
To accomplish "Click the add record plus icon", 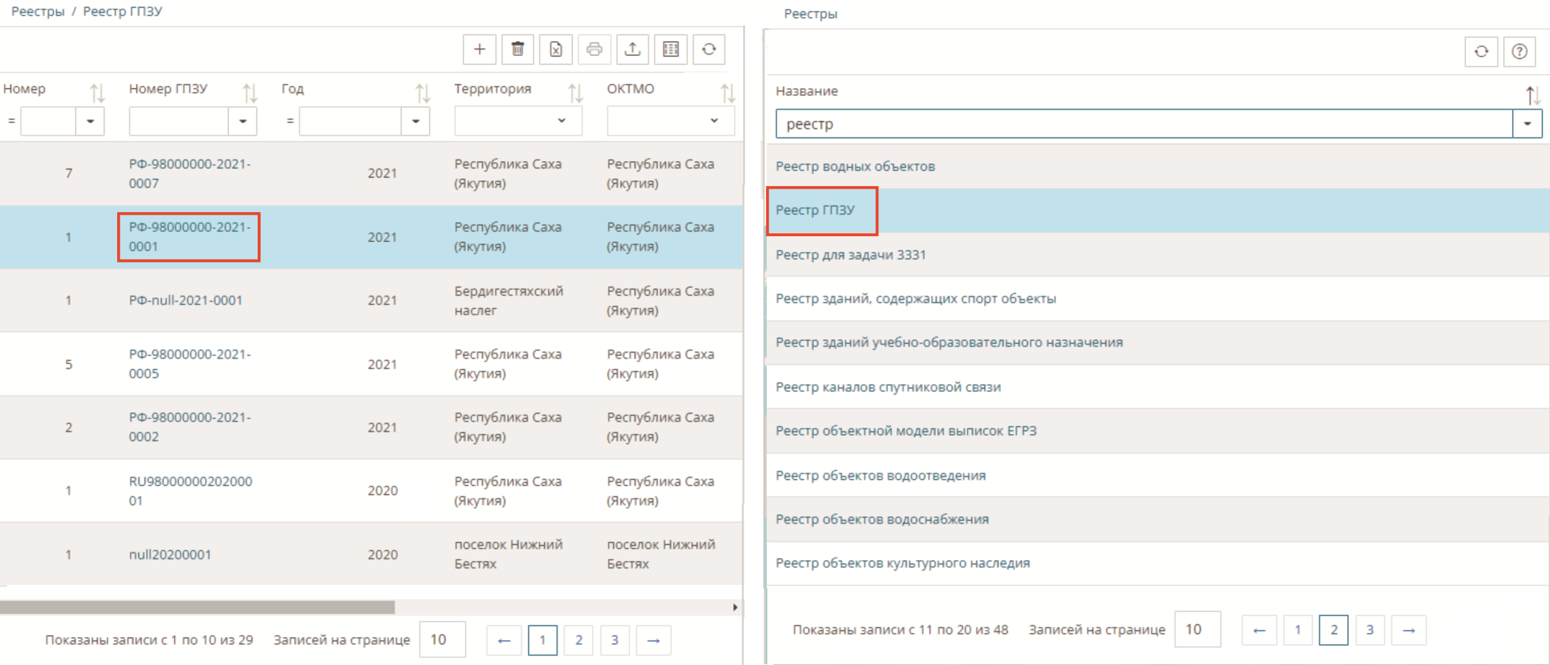I will click(480, 49).
